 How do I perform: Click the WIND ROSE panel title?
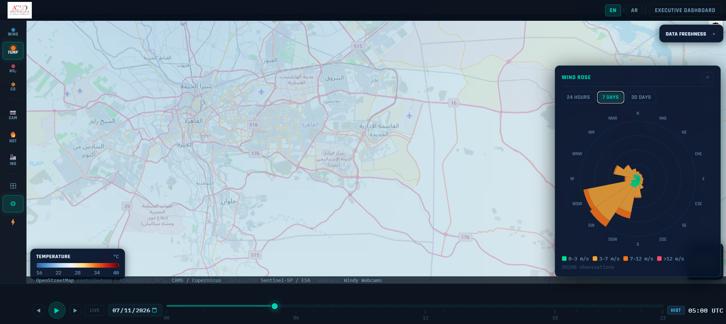click(x=576, y=77)
